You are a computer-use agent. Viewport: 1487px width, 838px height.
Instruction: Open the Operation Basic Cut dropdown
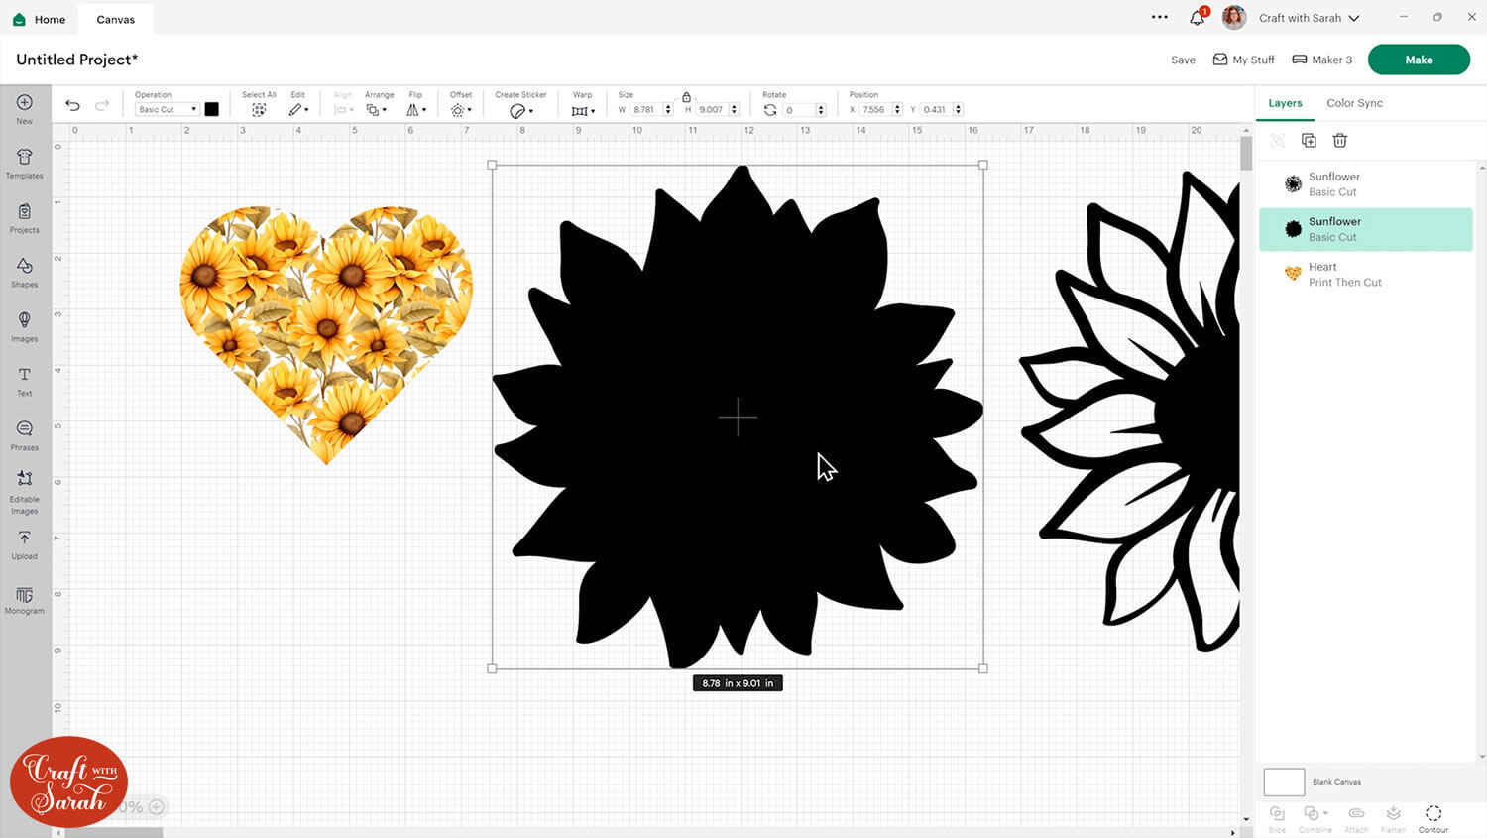tap(167, 110)
